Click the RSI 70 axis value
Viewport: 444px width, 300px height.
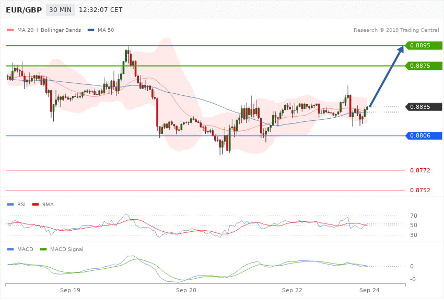(413, 216)
